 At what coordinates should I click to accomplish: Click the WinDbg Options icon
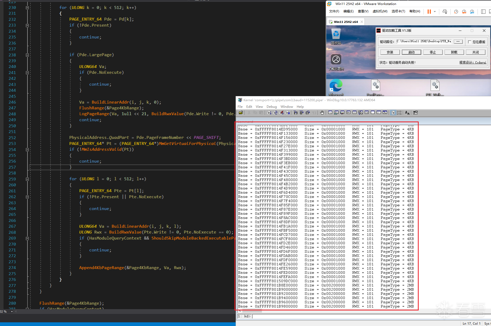(415, 113)
